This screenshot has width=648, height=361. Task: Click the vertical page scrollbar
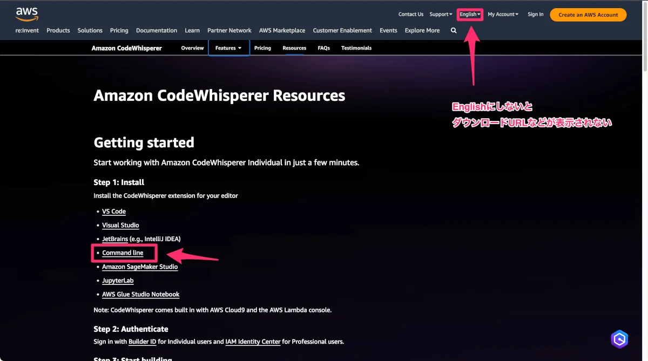[644, 43]
